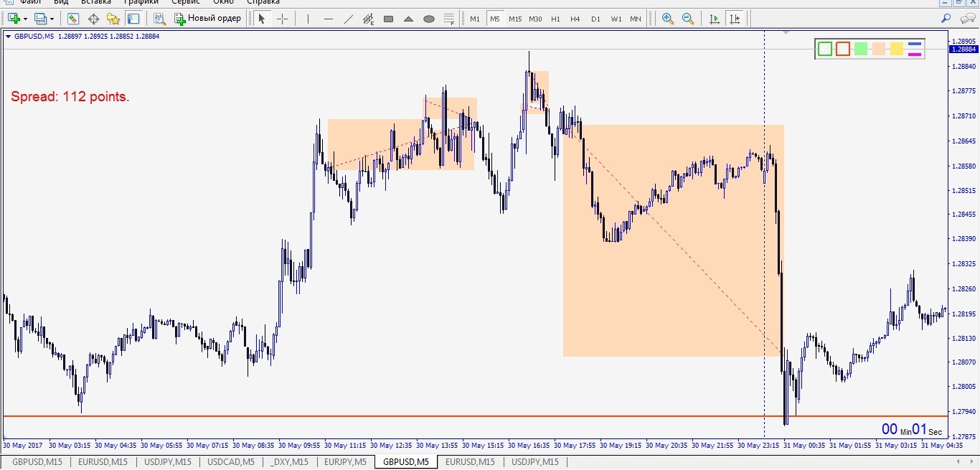980x470 pixels.
Task: Select the ellipse drawing tool
Action: point(429,19)
